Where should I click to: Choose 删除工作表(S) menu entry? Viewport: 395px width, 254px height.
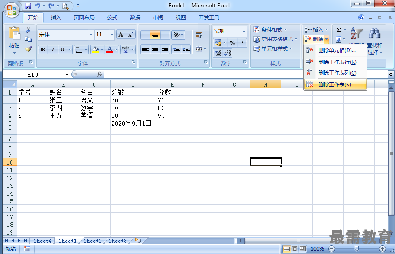click(x=335, y=85)
